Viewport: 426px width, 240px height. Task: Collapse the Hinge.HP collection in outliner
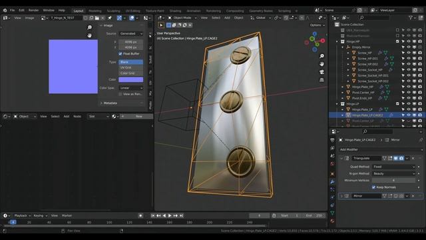click(x=337, y=41)
